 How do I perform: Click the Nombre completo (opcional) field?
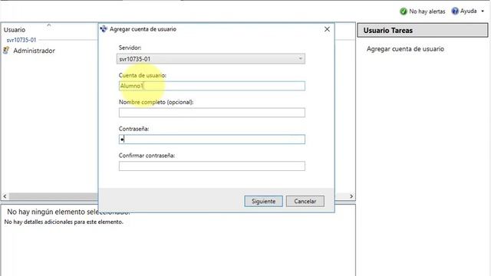pos(212,113)
